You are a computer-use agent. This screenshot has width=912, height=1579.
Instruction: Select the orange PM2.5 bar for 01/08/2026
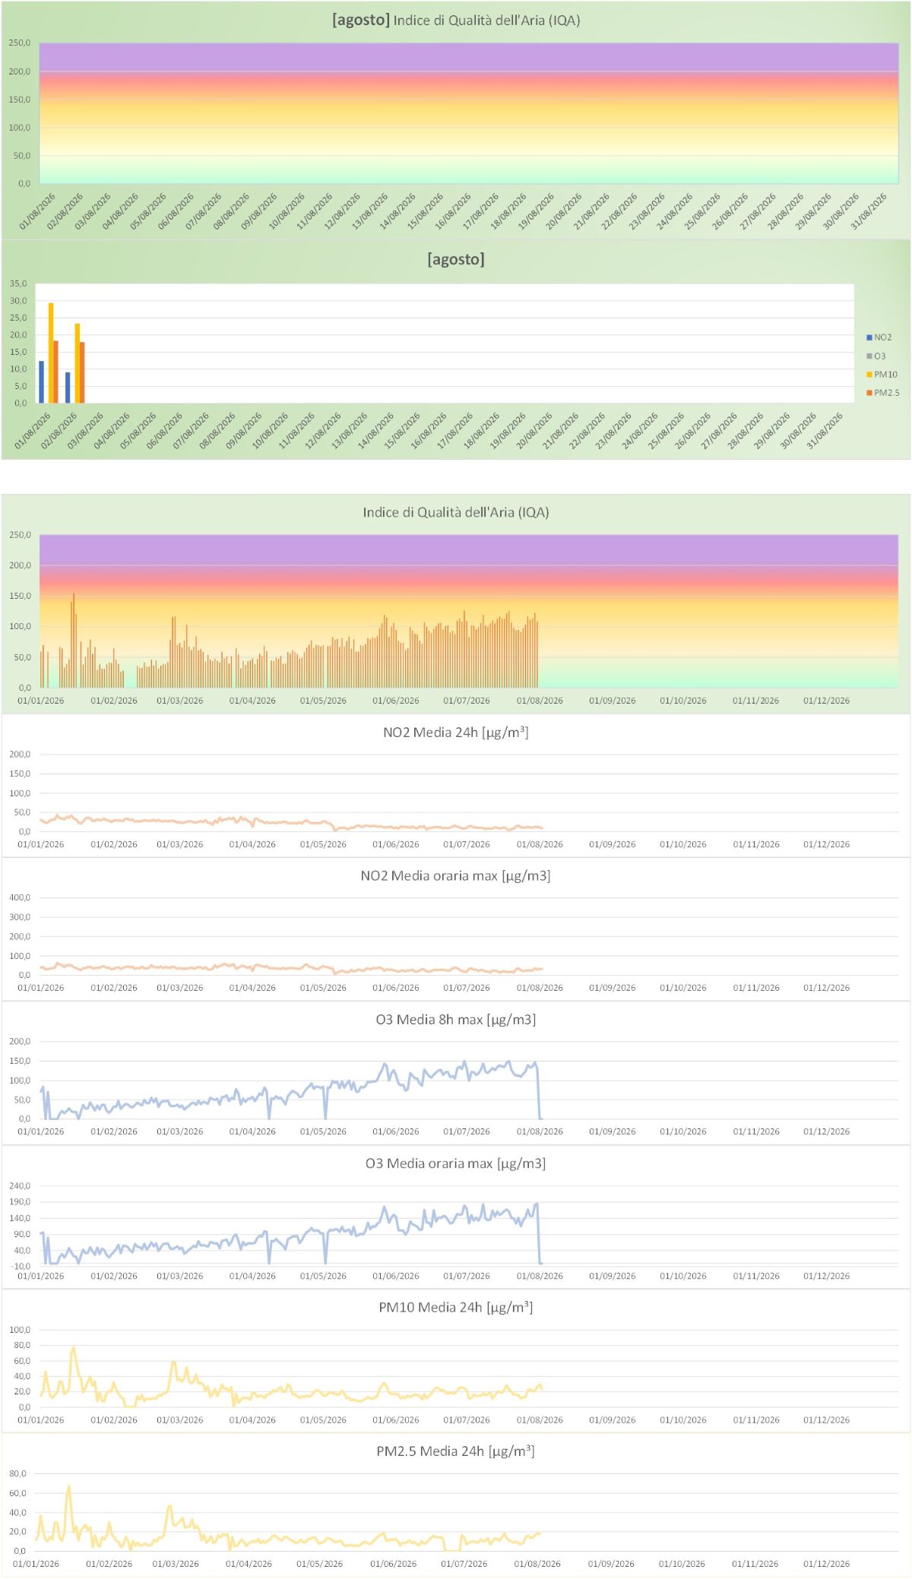pos(56,372)
